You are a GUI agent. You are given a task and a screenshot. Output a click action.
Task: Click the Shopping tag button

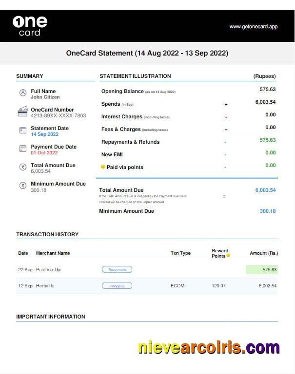[117, 286]
